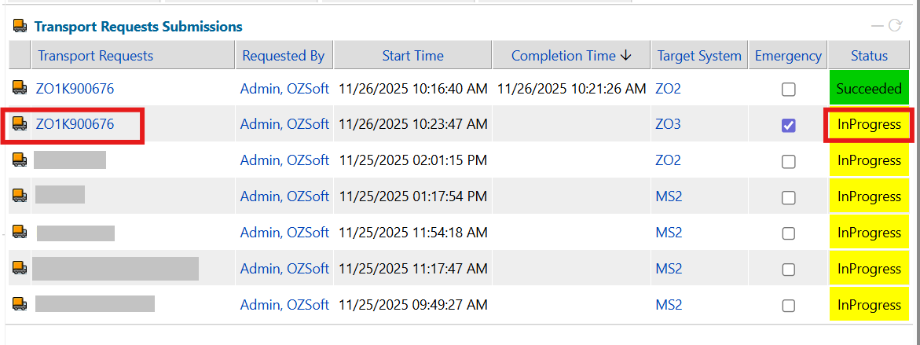Sort by the Completion Time column header
Image resolution: width=920 pixels, height=345 pixels.
point(571,56)
